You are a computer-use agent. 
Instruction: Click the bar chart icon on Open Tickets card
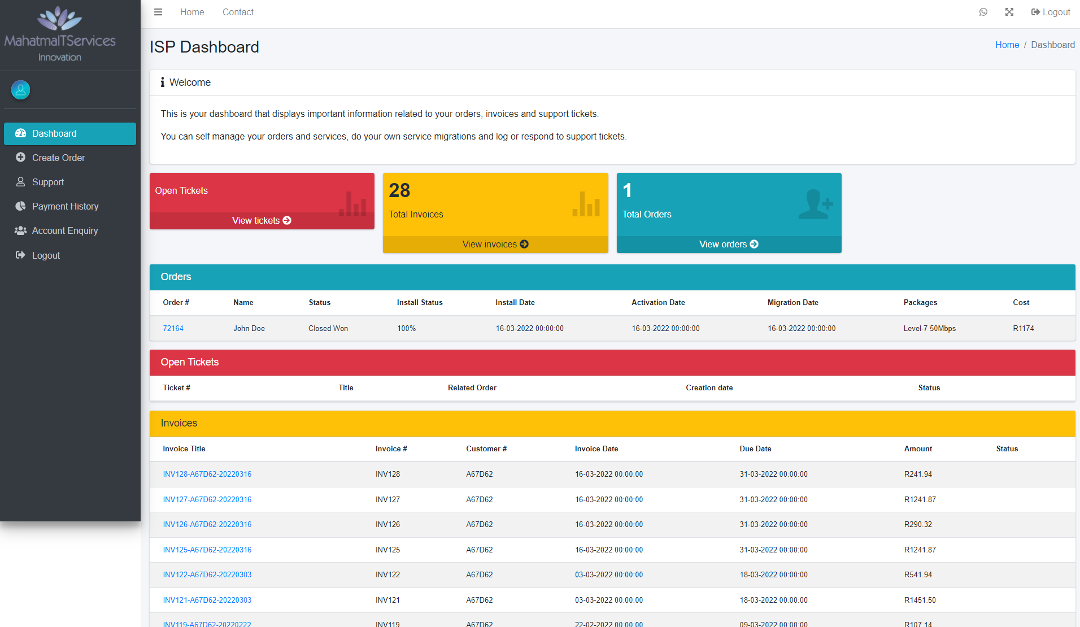pyautogui.click(x=352, y=204)
